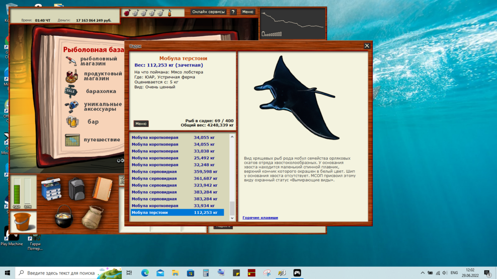497x279 pixels.
Task: Click the game time 01:40 ЧТ
Action: (42, 20)
